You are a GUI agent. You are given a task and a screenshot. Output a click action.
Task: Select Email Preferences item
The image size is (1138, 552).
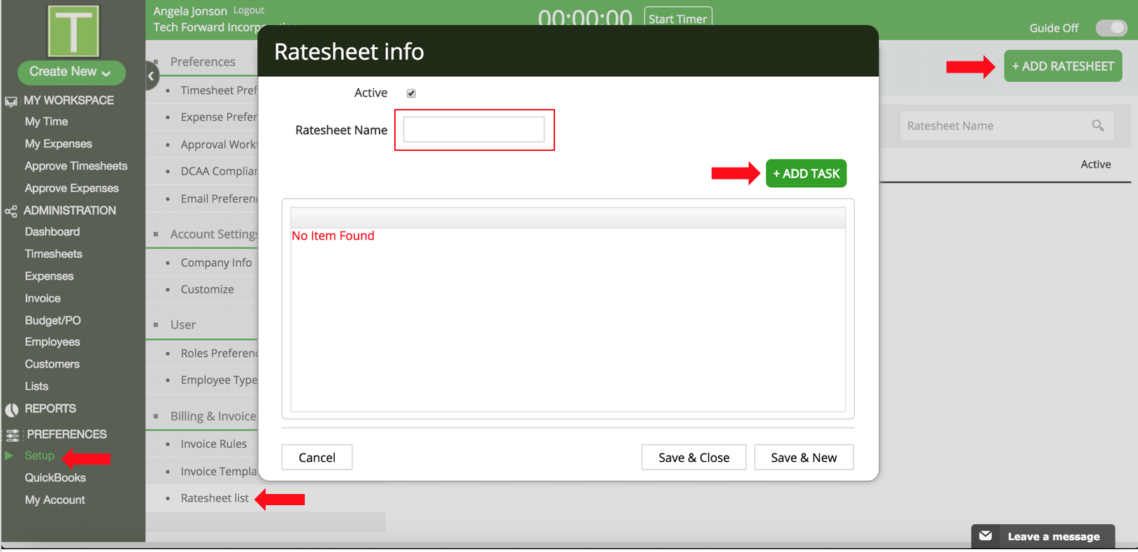click(219, 199)
